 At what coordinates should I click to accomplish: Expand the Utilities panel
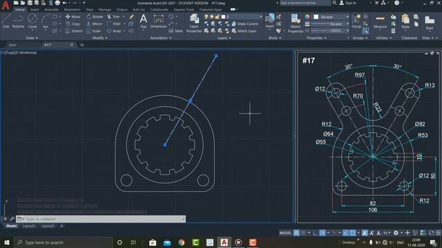click(x=383, y=38)
